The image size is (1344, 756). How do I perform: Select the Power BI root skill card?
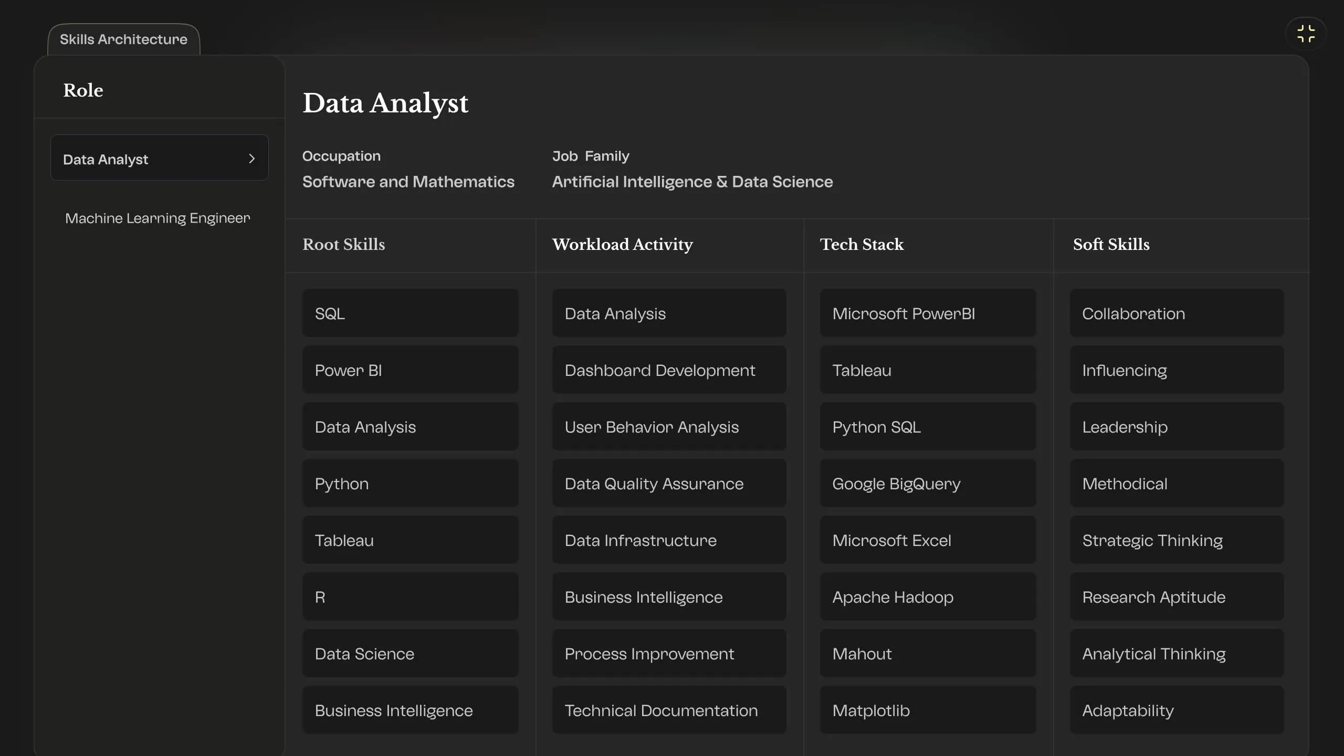(x=410, y=370)
